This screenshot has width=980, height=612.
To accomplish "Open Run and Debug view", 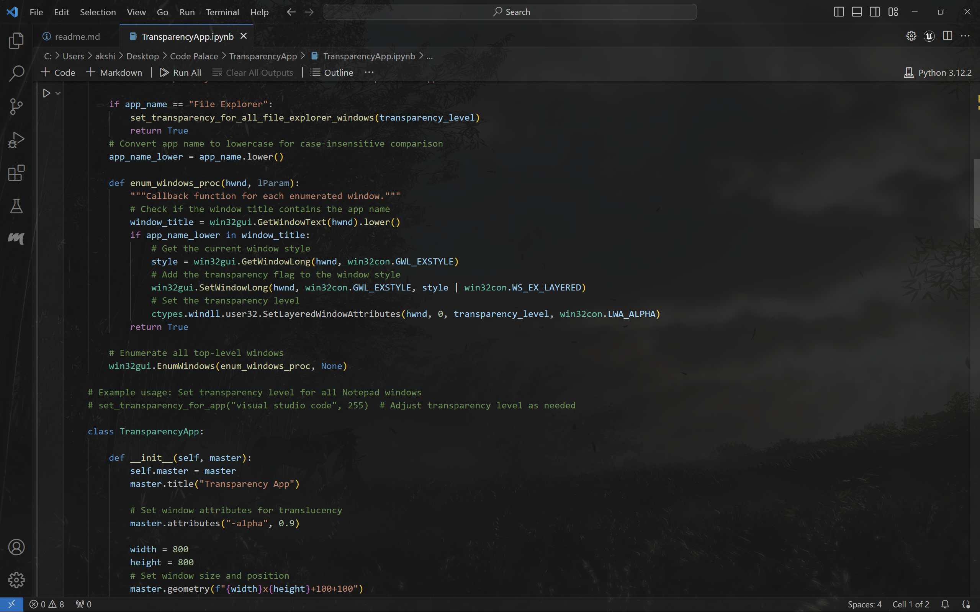I will (x=16, y=140).
